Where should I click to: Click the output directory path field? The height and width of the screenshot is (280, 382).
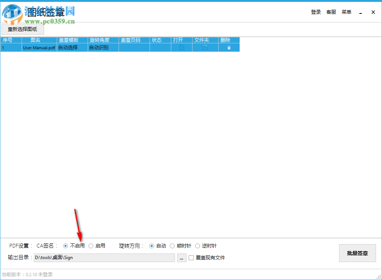[104, 258]
